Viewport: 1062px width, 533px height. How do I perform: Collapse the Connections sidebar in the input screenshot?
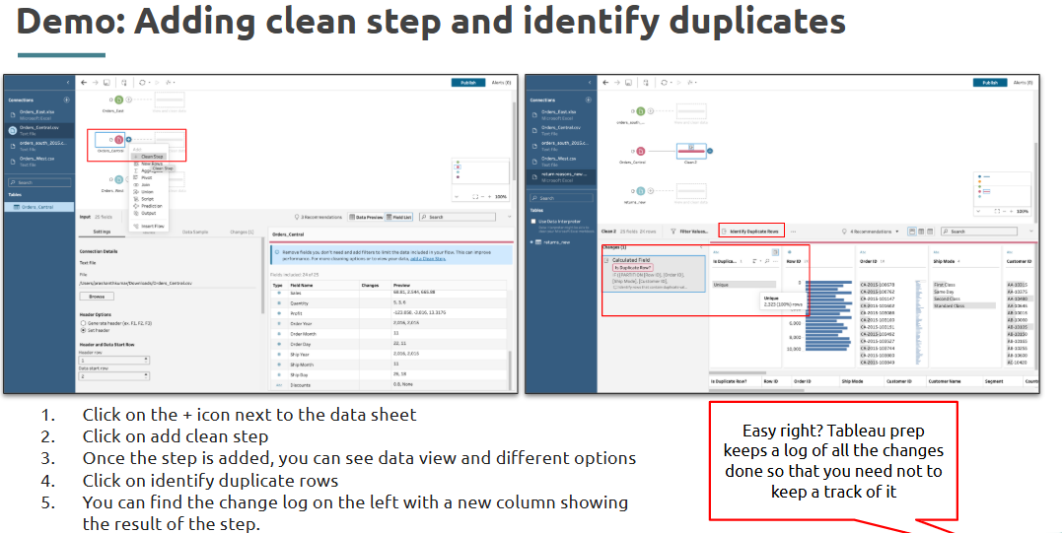tap(68, 83)
